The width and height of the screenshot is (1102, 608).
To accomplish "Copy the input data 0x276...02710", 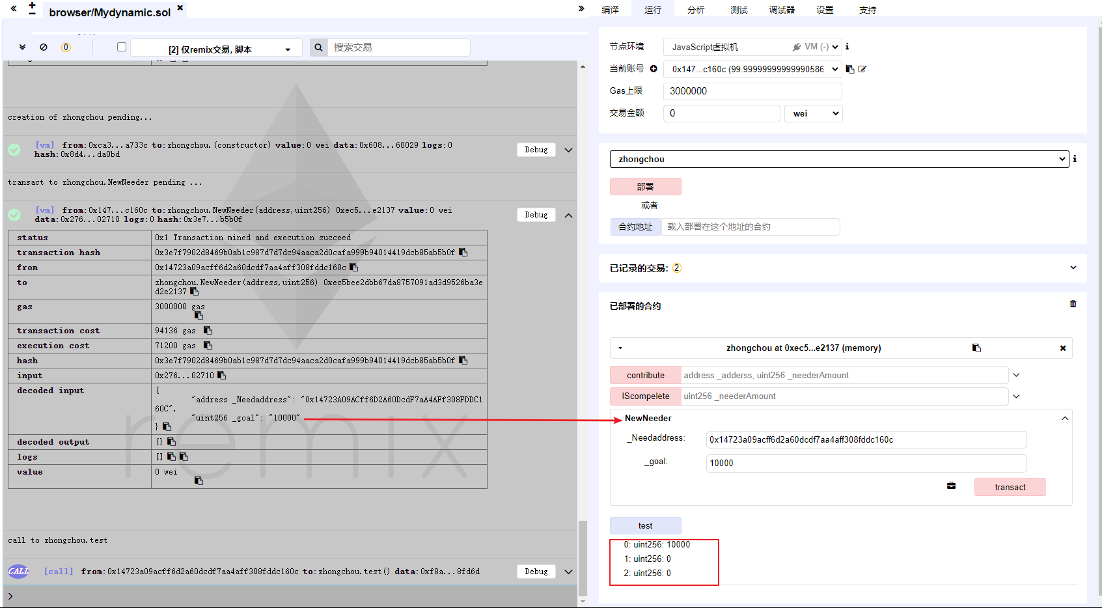I will pos(221,376).
